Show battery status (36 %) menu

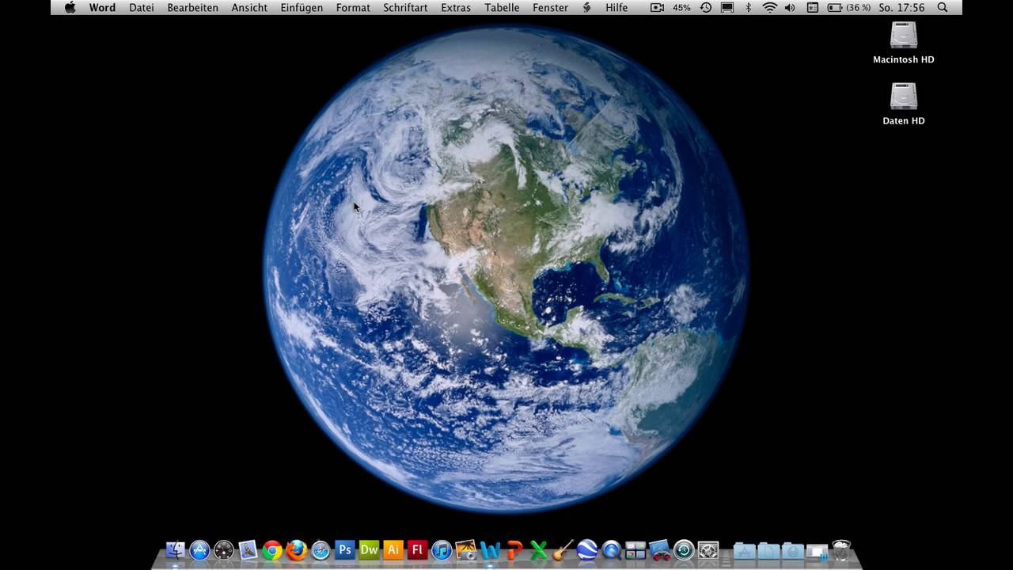[849, 7]
